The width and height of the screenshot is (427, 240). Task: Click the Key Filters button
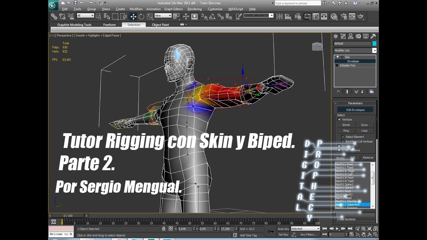pyautogui.click(x=309, y=235)
